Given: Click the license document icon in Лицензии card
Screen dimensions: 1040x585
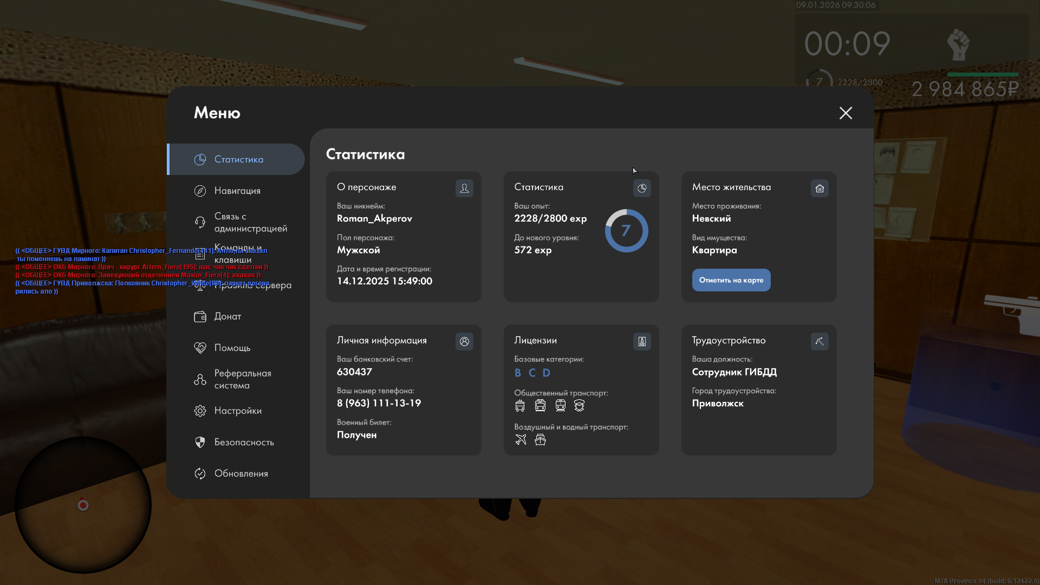Looking at the screenshot, I should pyautogui.click(x=642, y=341).
